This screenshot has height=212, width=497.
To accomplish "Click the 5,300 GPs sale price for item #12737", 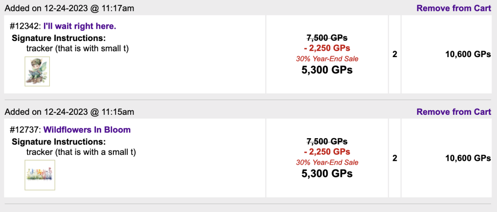I will (x=327, y=173).
